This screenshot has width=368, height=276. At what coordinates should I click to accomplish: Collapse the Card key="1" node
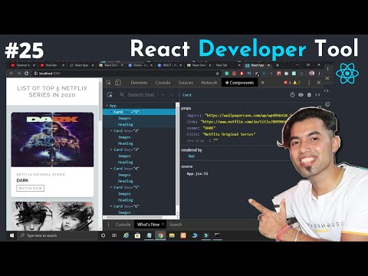pyautogui.click(x=111, y=112)
